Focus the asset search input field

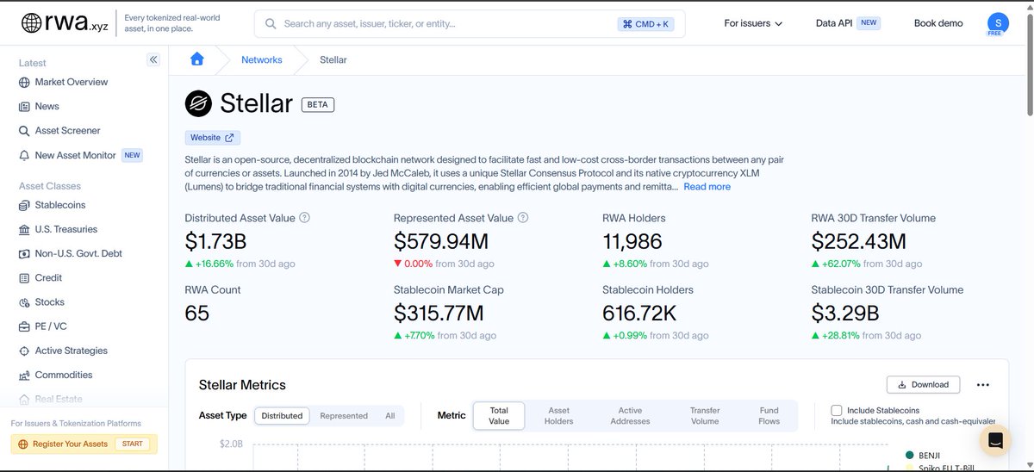click(x=470, y=24)
